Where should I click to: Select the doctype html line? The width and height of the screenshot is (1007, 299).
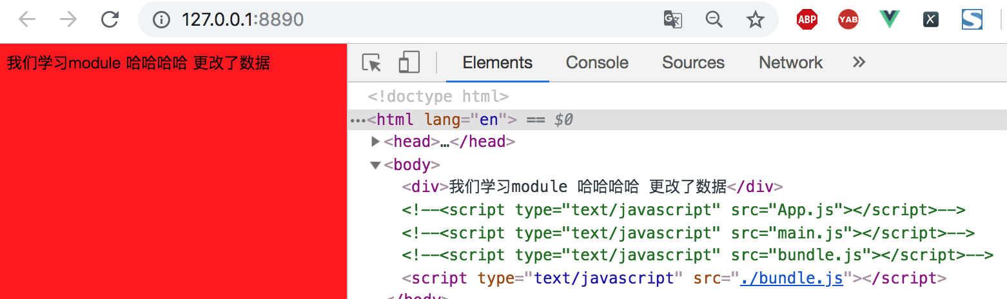(438, 97)
